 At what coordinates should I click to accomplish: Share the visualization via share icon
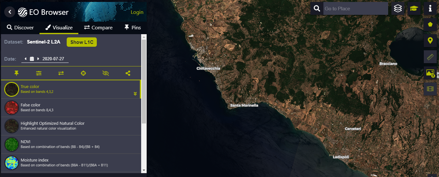(128, 73)
